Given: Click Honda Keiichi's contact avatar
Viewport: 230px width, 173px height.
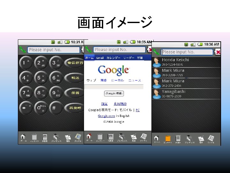Looking at the screenshot, I should (157, 62).
